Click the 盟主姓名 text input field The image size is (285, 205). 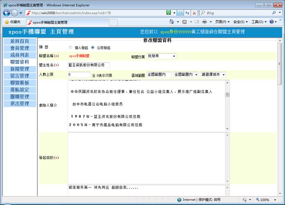[89, 65]
